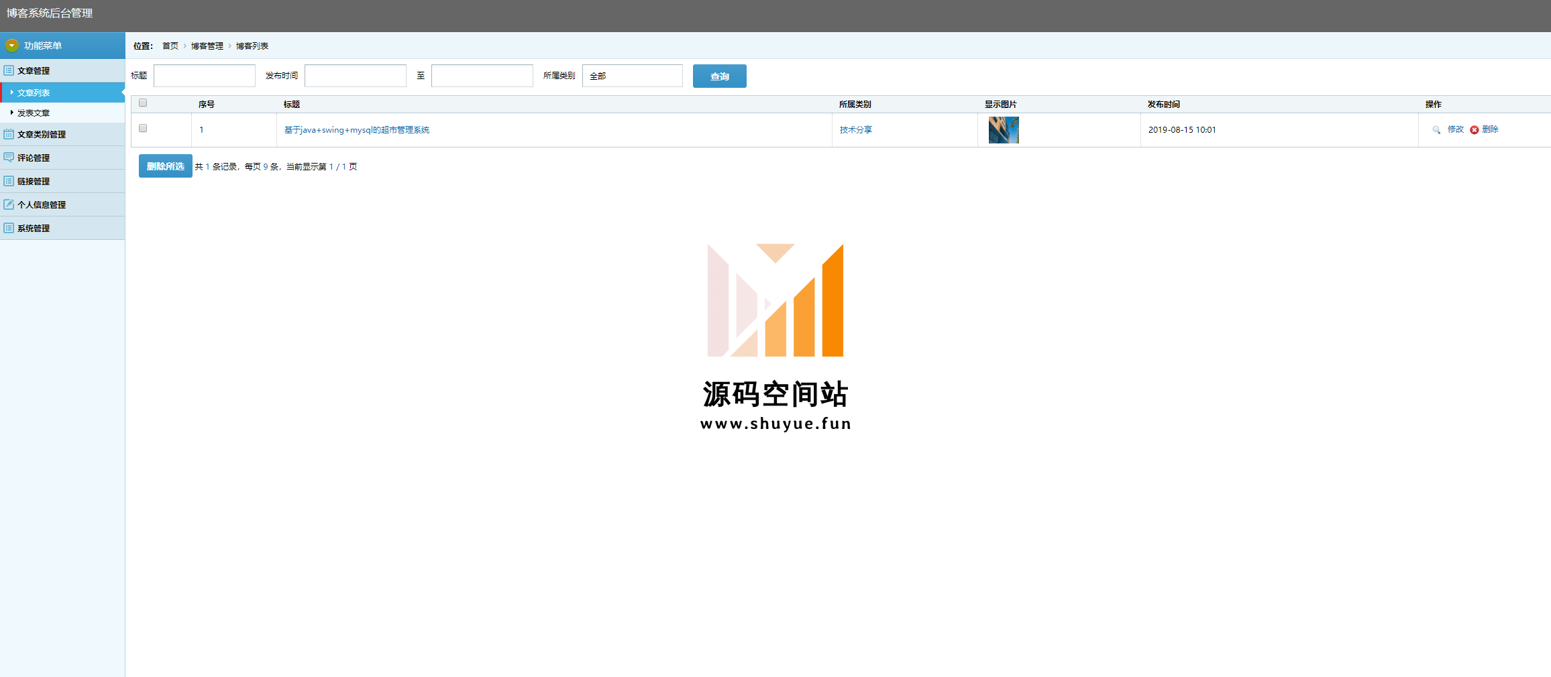Open 博客管理 in the breadcrumb
Image resolution: width=1551 pixels, height=677 pixels.
207,46
